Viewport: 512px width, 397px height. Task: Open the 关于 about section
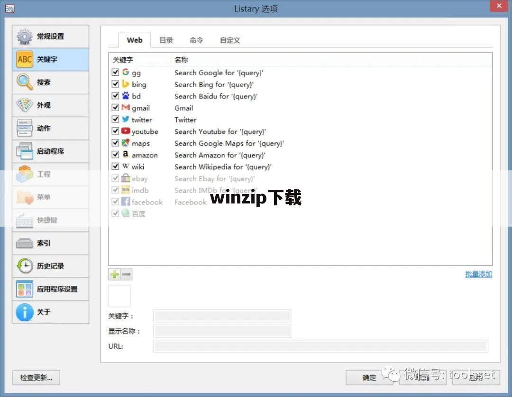(50, 312)
